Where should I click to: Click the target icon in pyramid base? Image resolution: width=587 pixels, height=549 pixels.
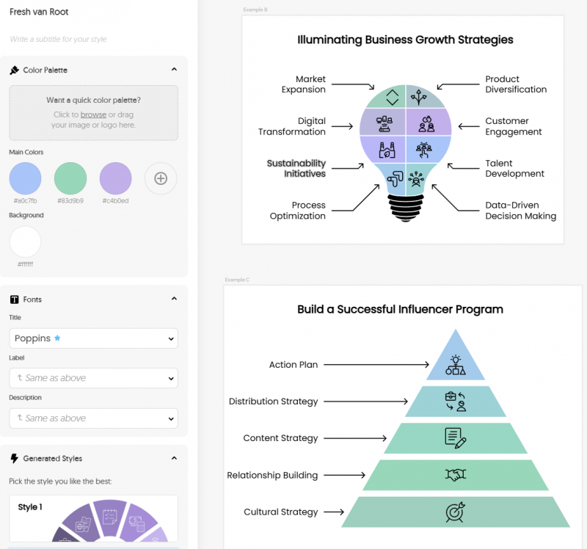tap(455, 512)
